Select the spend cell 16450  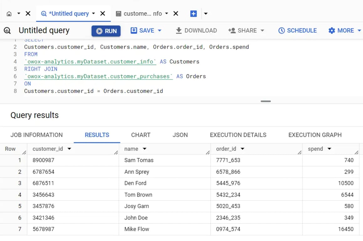[x=331, y=229]
